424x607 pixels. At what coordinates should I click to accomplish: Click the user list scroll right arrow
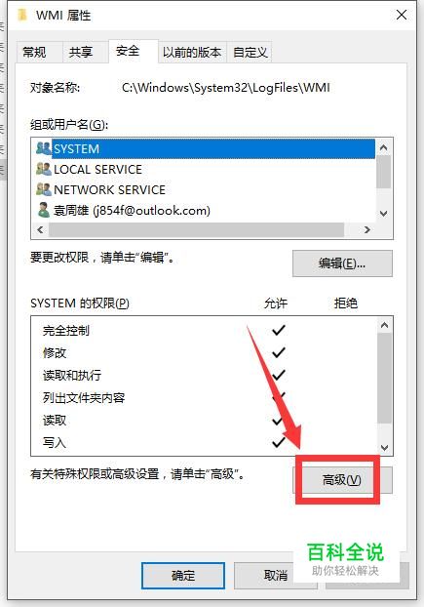[x=367, y=229]
